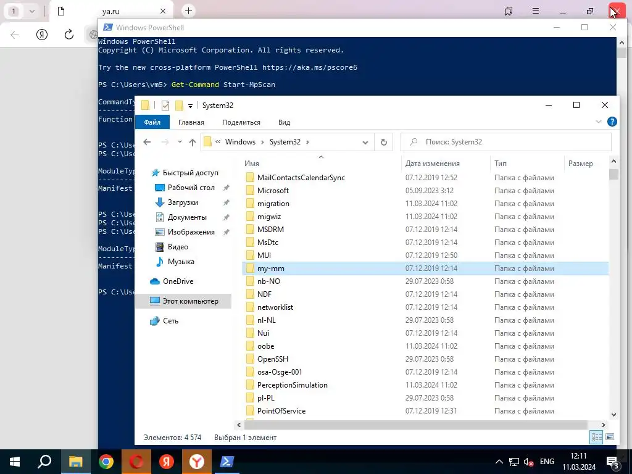Open Yandex Browser on taskbar
Image resolution: width=632 pixels, height=474 pixels.
(x=197, y=462)
